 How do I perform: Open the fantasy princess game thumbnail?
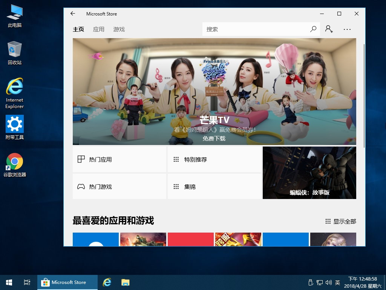coord(333,239)
